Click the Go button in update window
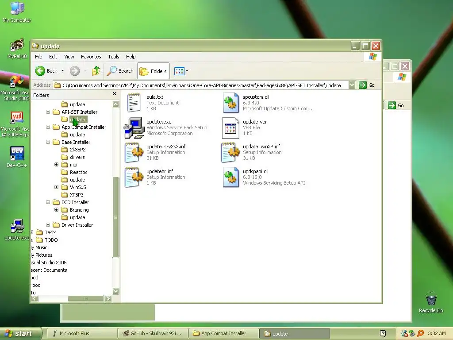The width and height of the screenshot is (453, 340). tap(367, 85)
